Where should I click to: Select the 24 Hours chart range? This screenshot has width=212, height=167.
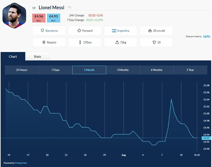tap(22, 70)
